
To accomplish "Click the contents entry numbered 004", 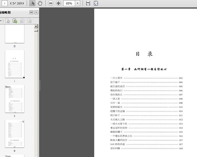I will click(x=146, y=82).
